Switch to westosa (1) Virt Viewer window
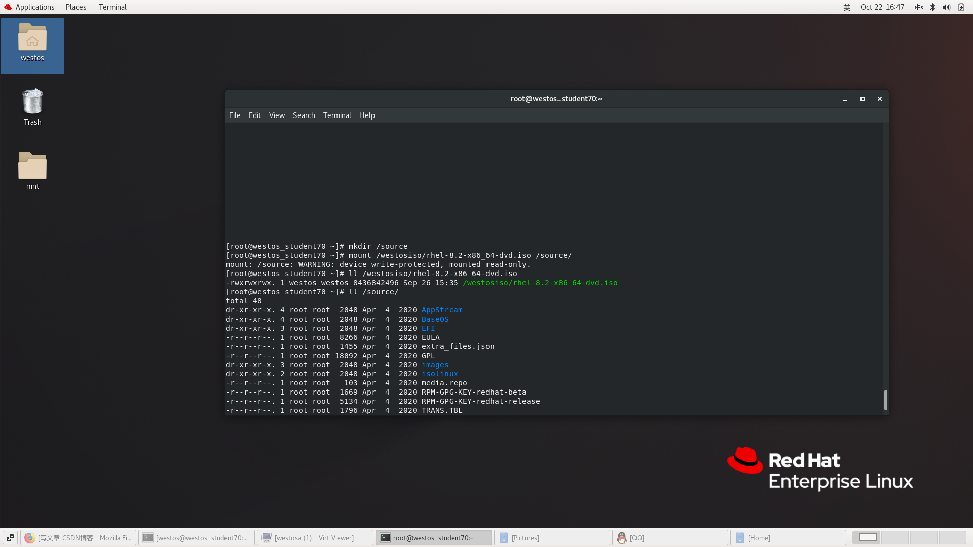Screen dimensions: 973x547 315,538
